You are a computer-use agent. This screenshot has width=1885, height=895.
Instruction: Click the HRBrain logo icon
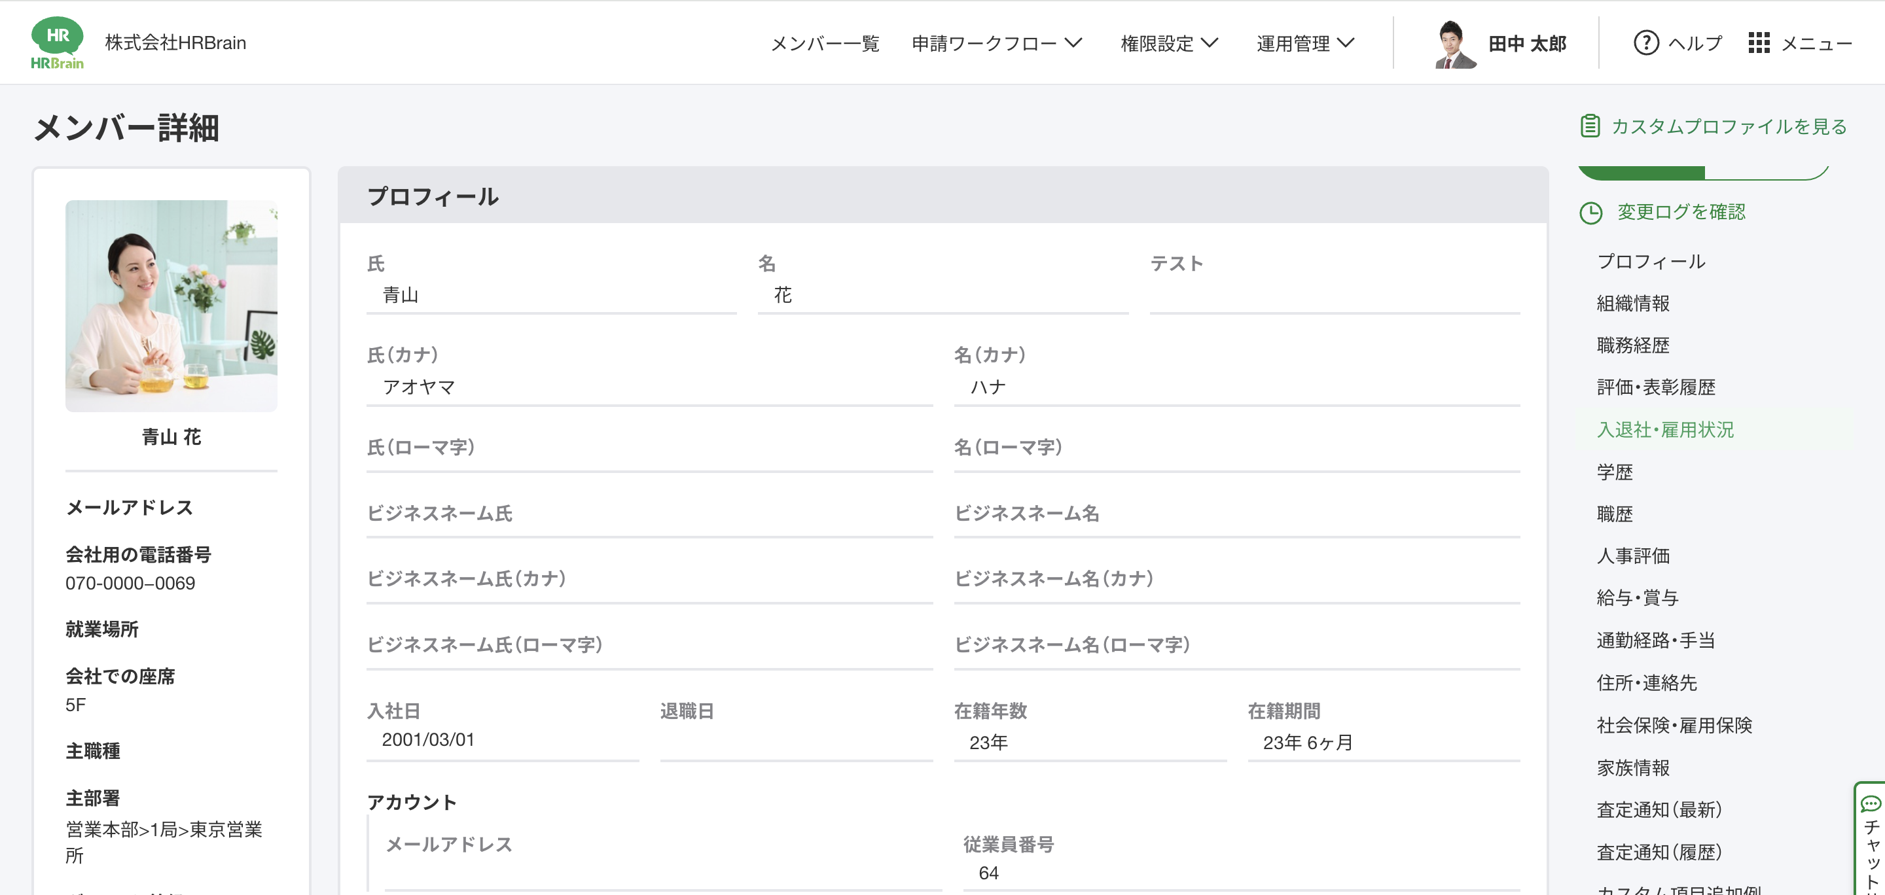pos(57,43)
